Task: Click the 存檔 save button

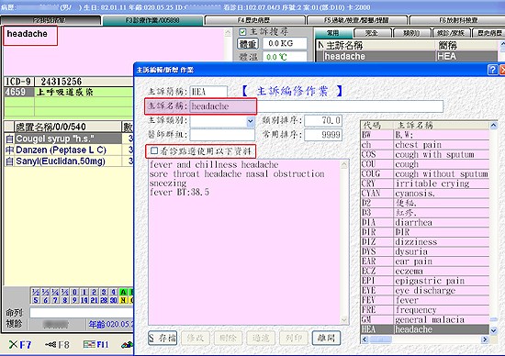Action: pyautogui.click(x=163, y=338)
